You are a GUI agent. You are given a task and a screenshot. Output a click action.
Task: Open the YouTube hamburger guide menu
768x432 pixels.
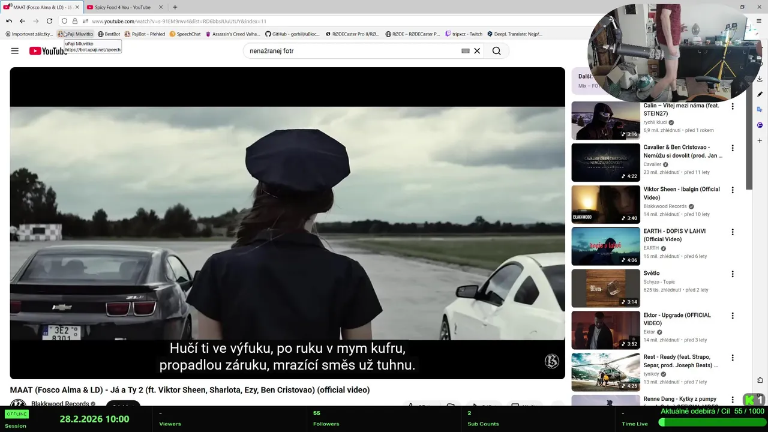pyautogui.click(x=14, y=51)
